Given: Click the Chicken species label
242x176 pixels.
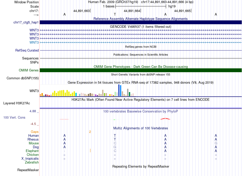Looking at the screenshot, I should [x=33, y=155].
